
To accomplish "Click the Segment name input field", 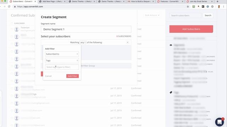I will [x=86, y=29].
